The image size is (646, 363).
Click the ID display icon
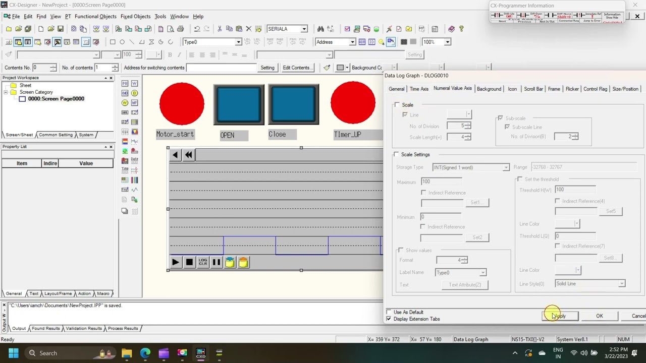coord(371,42)
